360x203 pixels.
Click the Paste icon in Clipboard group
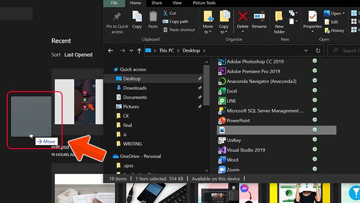[x=153, y=17]
